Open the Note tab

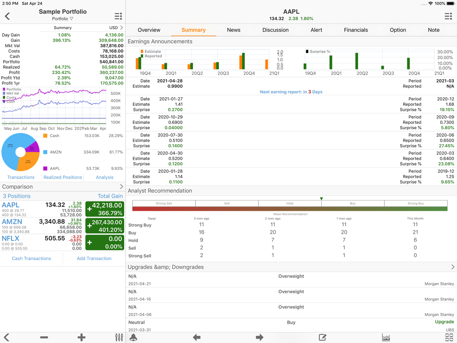434,30
